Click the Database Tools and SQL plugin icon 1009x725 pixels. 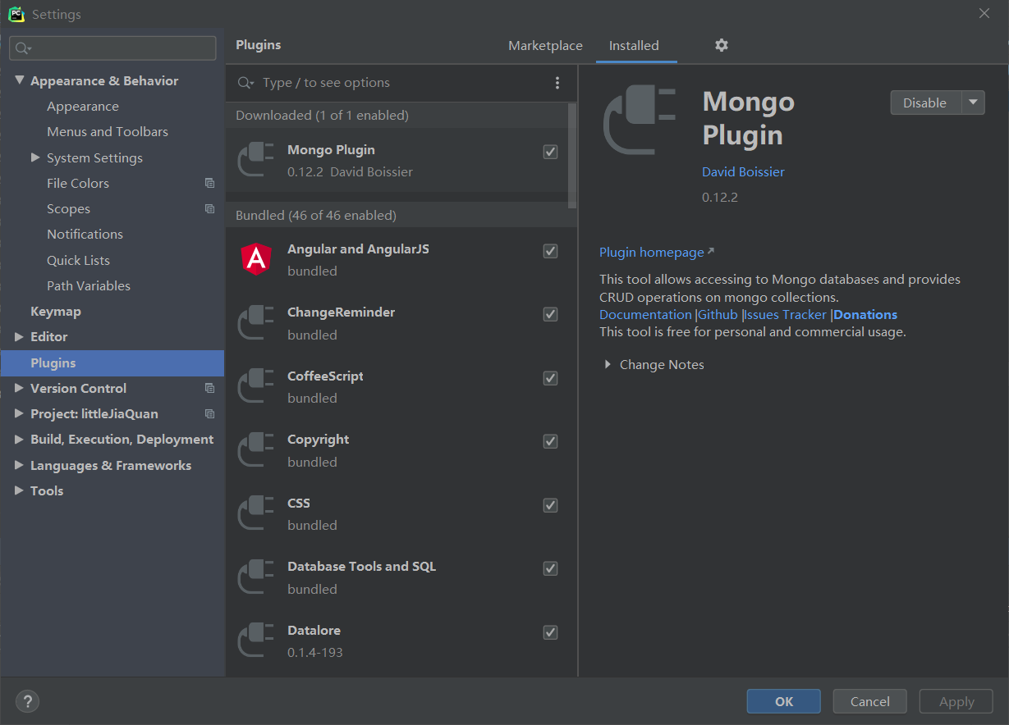pyautogui.click(x=255, y=577)
